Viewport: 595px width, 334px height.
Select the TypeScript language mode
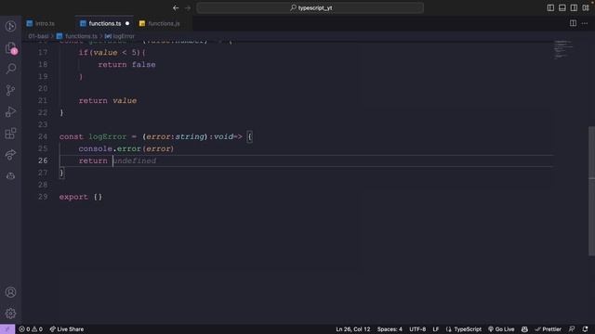coord(464,329)
